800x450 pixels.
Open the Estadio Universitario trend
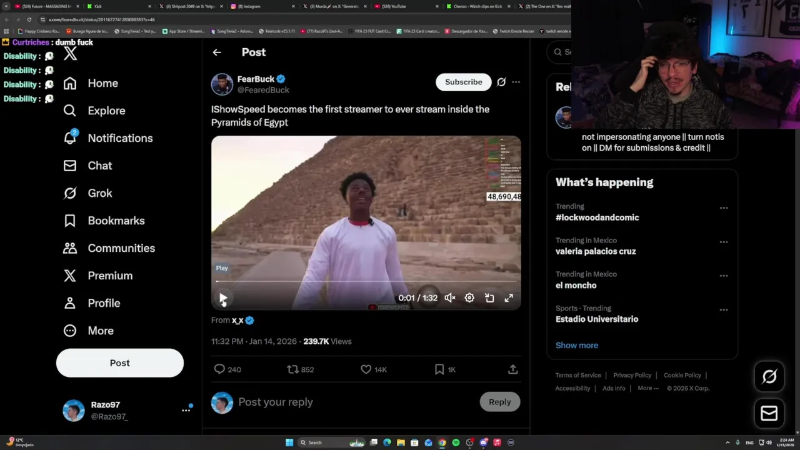(x=597, y=319)
